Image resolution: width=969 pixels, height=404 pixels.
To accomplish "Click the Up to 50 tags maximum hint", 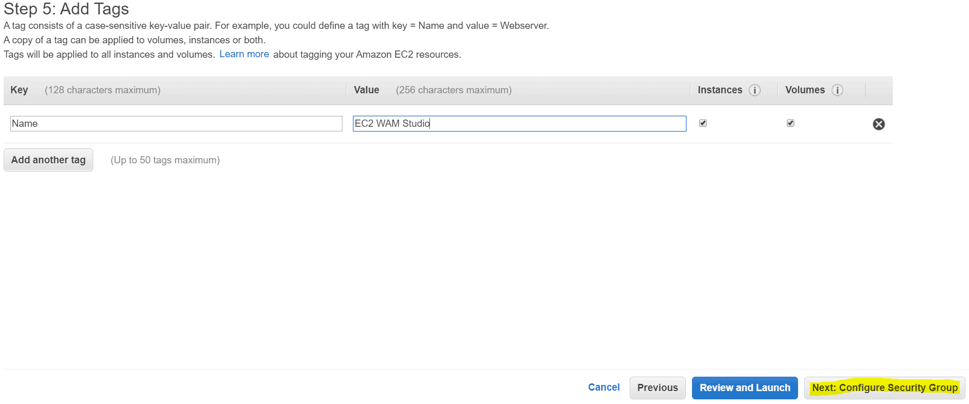I will (165, 160).
